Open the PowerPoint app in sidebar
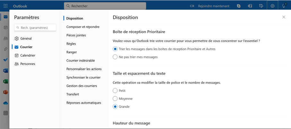Image resolution: width=291 pixels, height=129 pixels. coord(5,92)
